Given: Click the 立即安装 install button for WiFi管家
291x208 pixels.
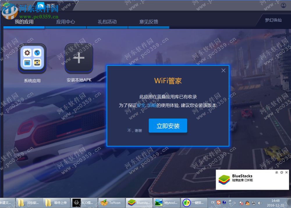Looking at the screenshot, I should pyautogui.click(x=168, y=125).
